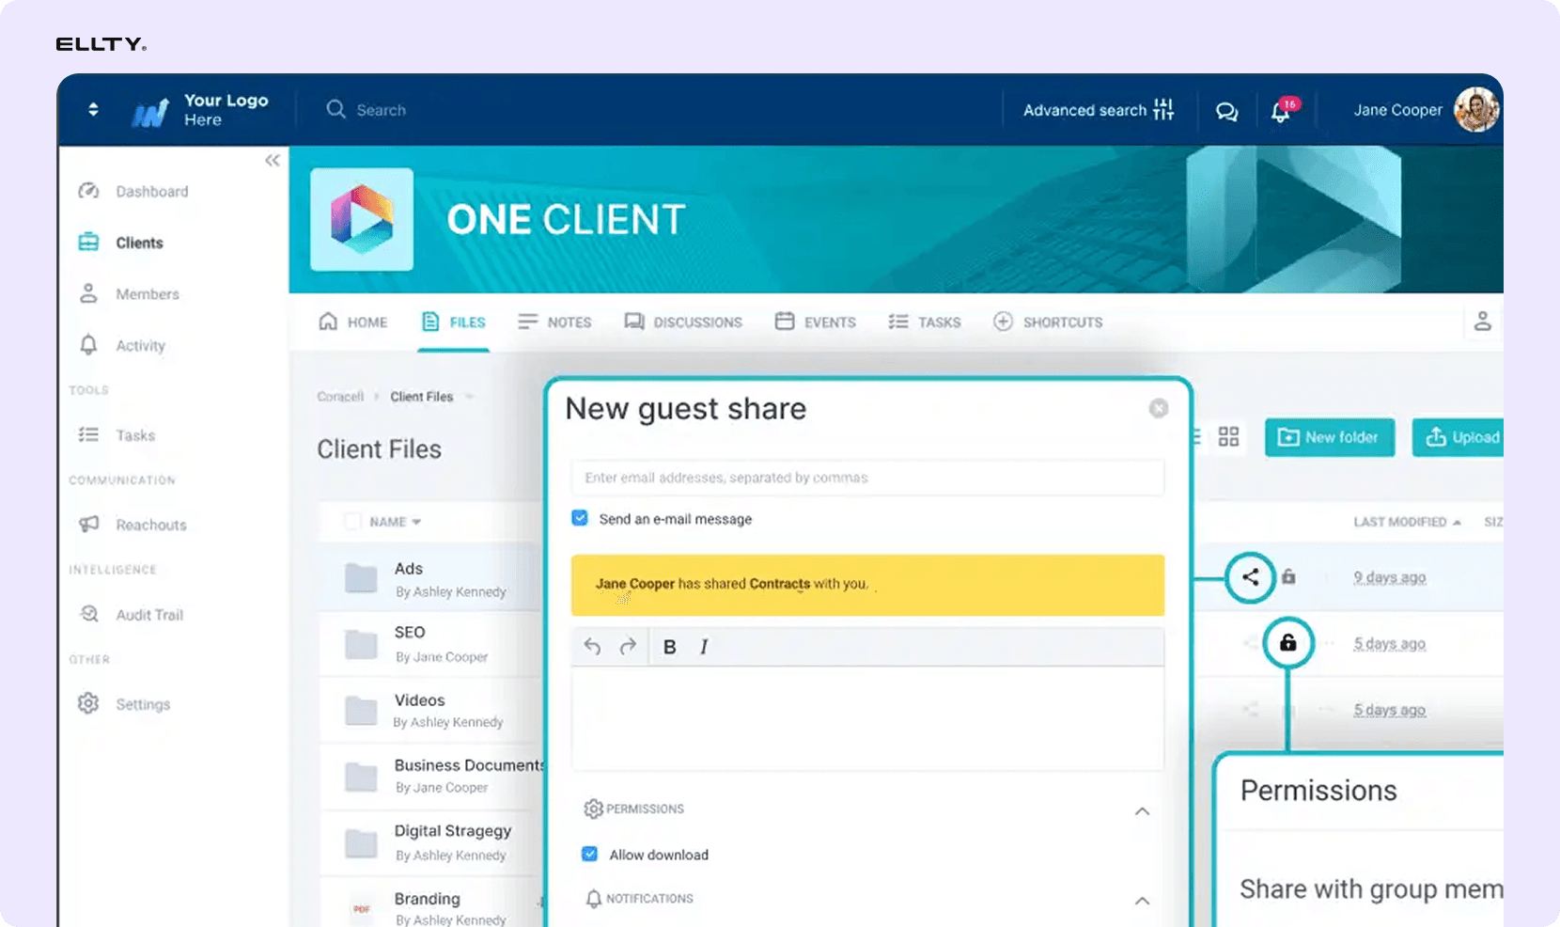Viewport: 1560px width, 927px height.
Task: Switch to the NOTES tab
Action: tap(554, 322)
